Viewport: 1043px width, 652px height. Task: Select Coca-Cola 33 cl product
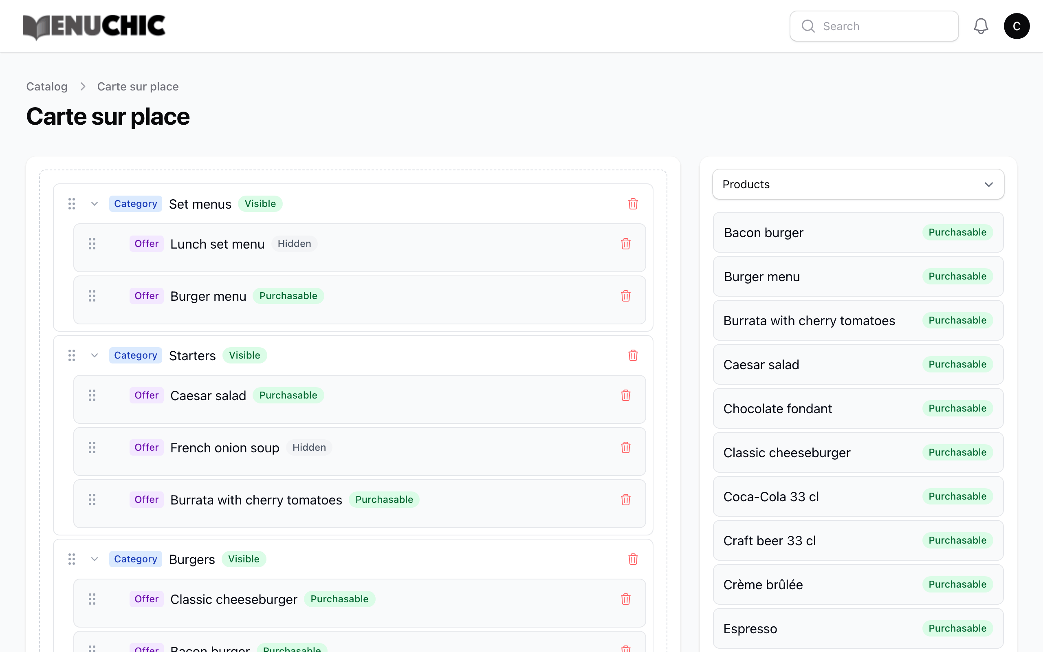click(x=858, y=496)
